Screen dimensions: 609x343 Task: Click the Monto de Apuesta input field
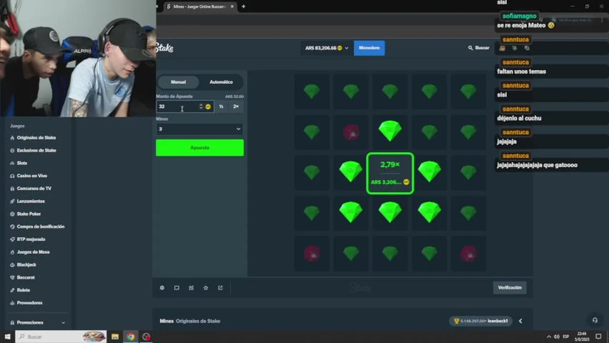[x=185, y=107]
